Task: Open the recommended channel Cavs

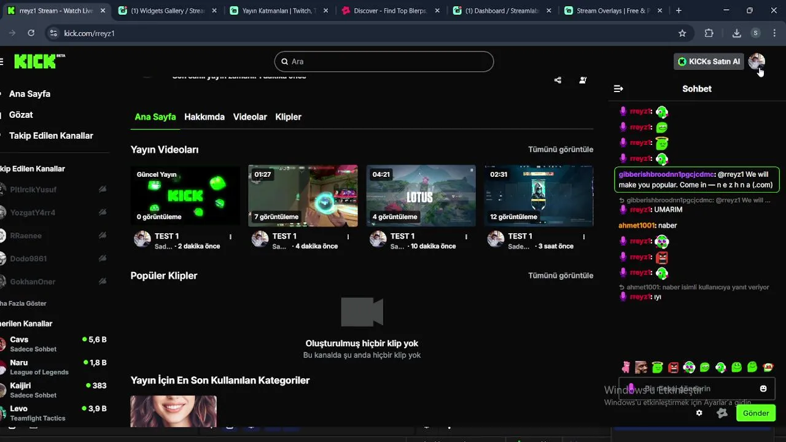Action: 54,344
